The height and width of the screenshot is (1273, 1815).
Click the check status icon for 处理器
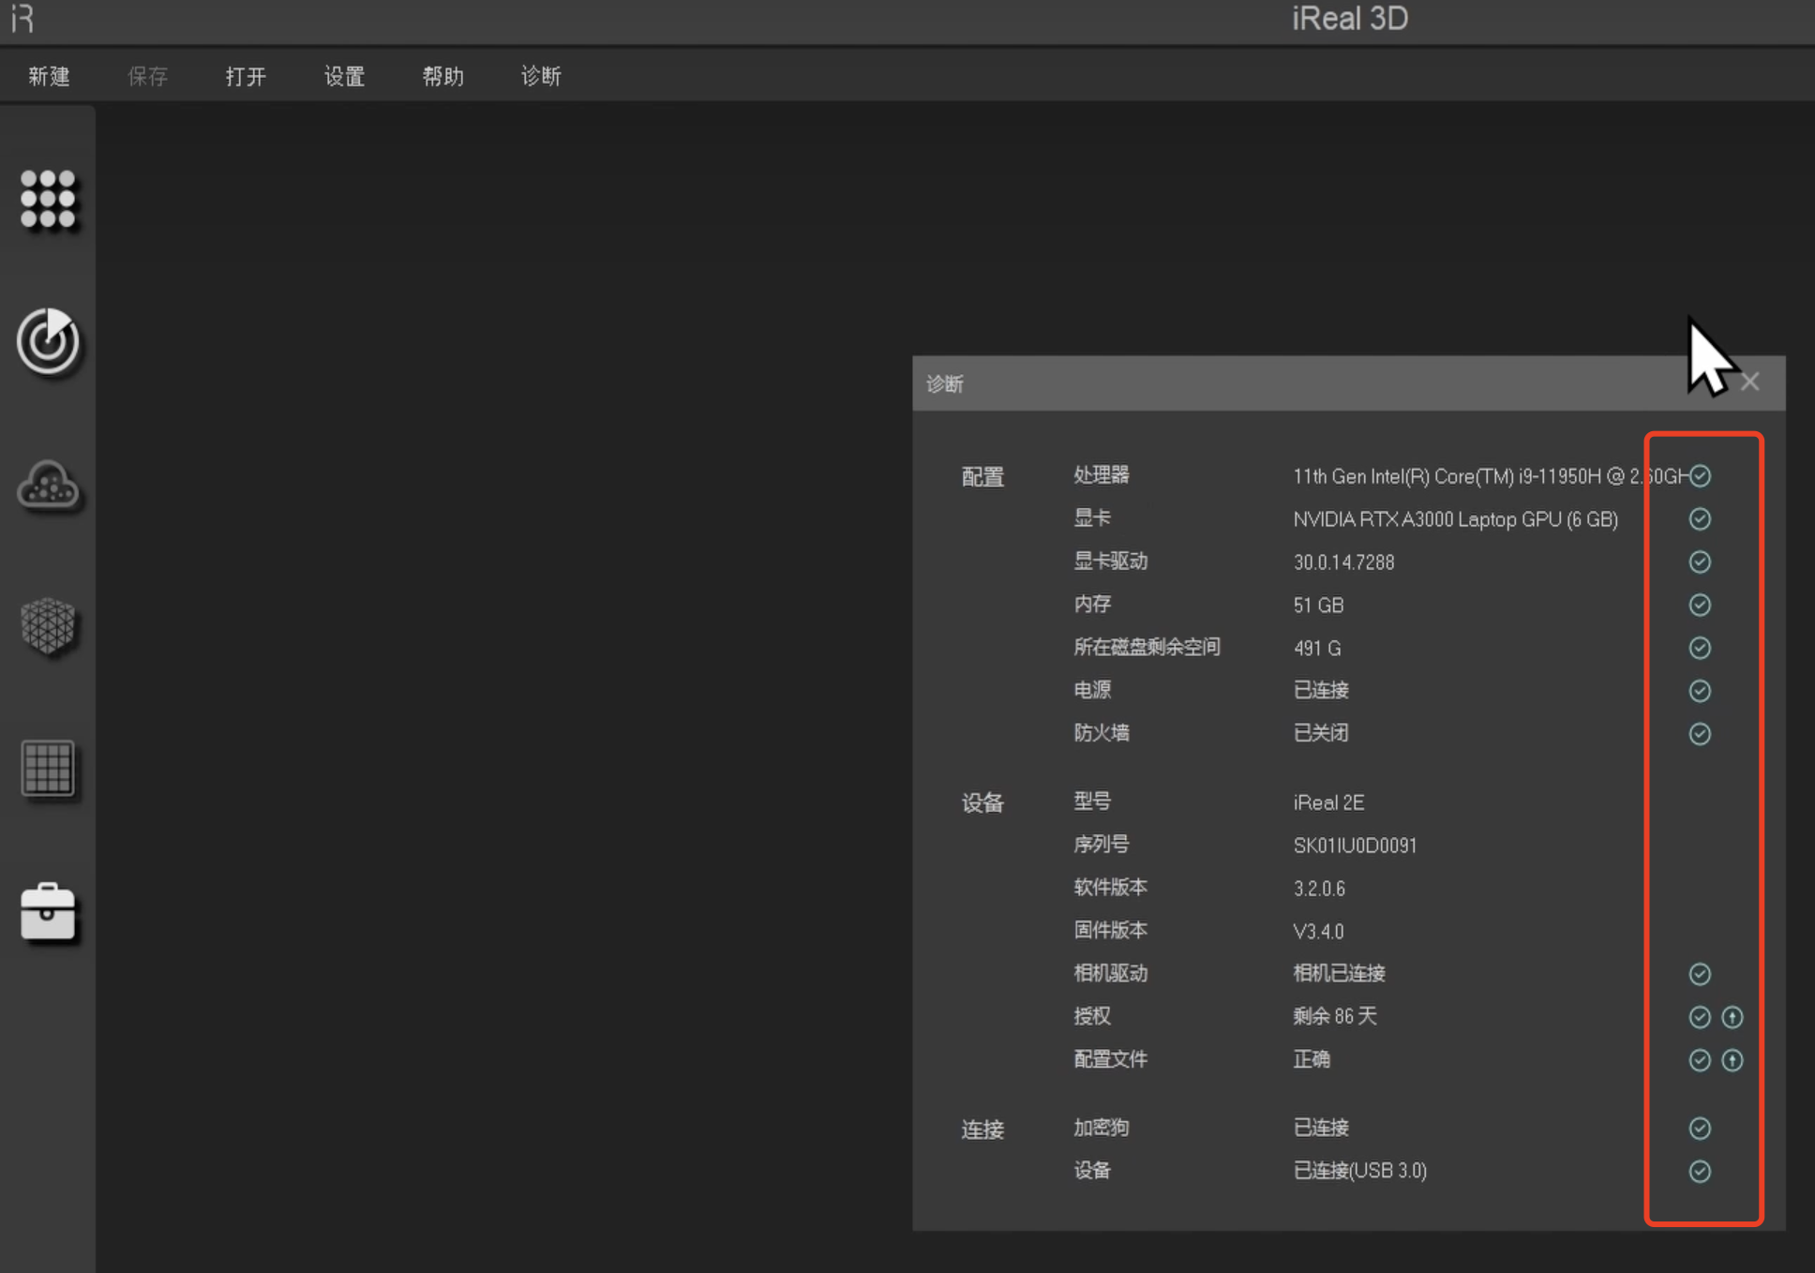pos(1700,476)
